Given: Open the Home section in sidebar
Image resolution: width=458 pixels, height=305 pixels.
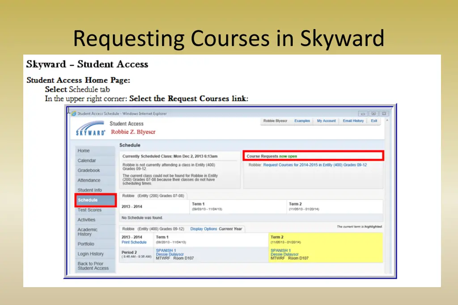Looking at the screenshot, I should pos(83,151).
